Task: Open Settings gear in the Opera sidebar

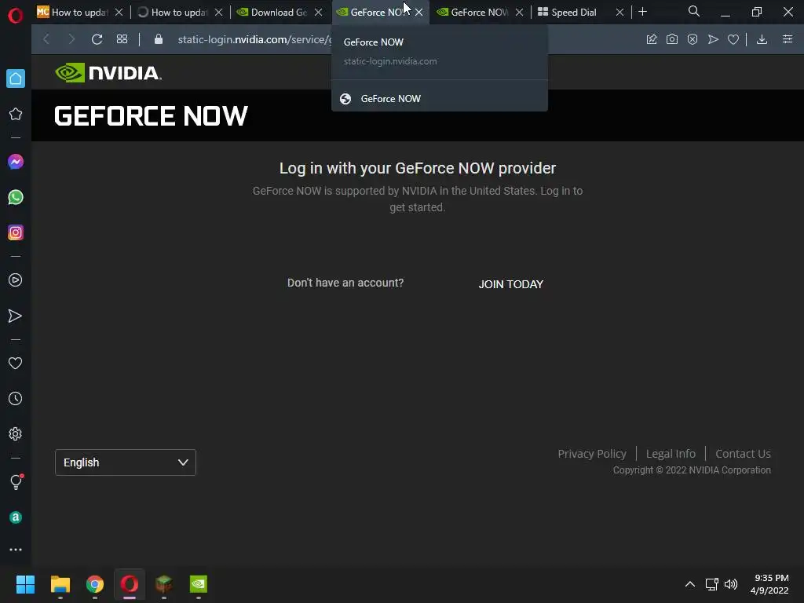Action: (x=16, y=433)
